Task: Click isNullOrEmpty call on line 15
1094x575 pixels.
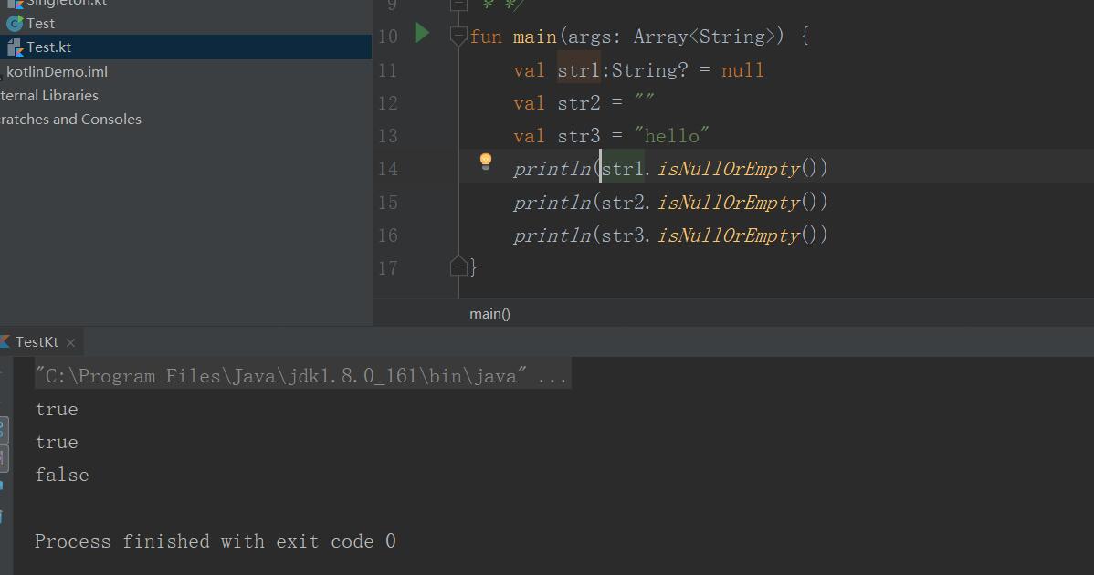Action: point(729,203)
